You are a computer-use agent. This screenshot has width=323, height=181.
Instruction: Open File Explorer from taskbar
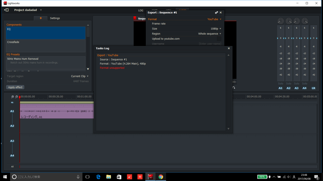(109, 177)
